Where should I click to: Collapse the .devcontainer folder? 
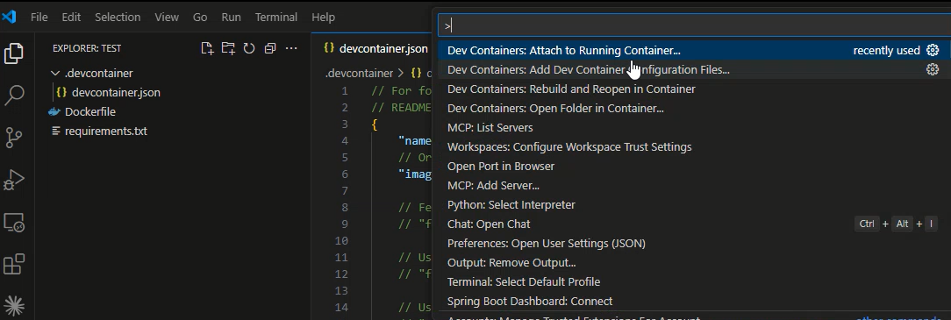point(55,74)
